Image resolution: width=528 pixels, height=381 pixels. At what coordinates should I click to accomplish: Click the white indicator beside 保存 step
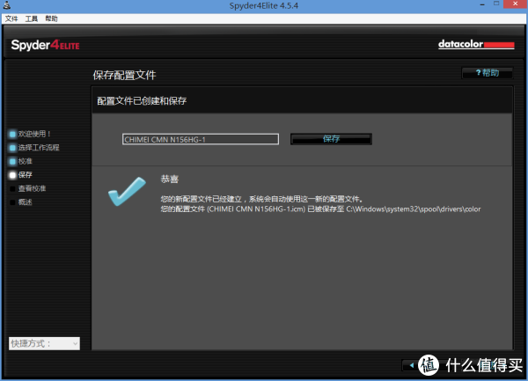pos(12,175)
